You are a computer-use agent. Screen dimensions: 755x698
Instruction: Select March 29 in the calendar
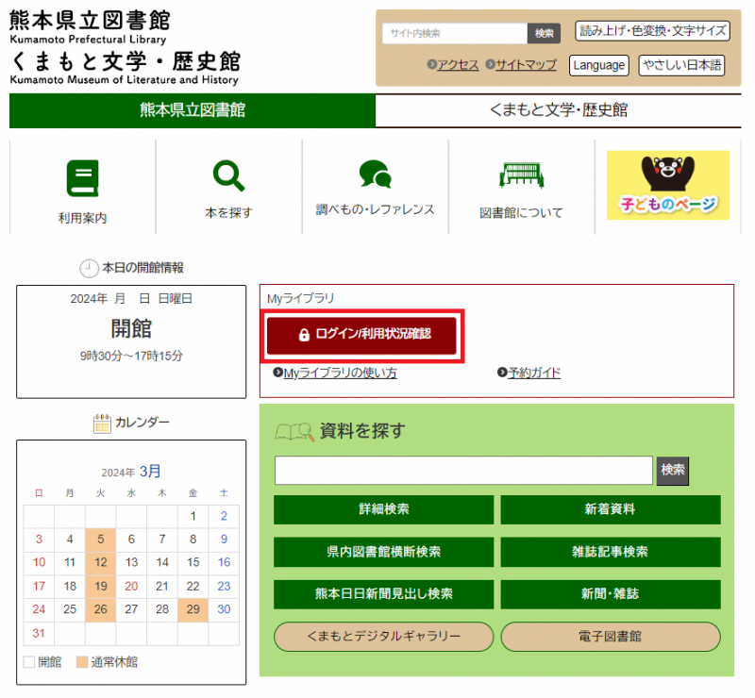[193, 609]
